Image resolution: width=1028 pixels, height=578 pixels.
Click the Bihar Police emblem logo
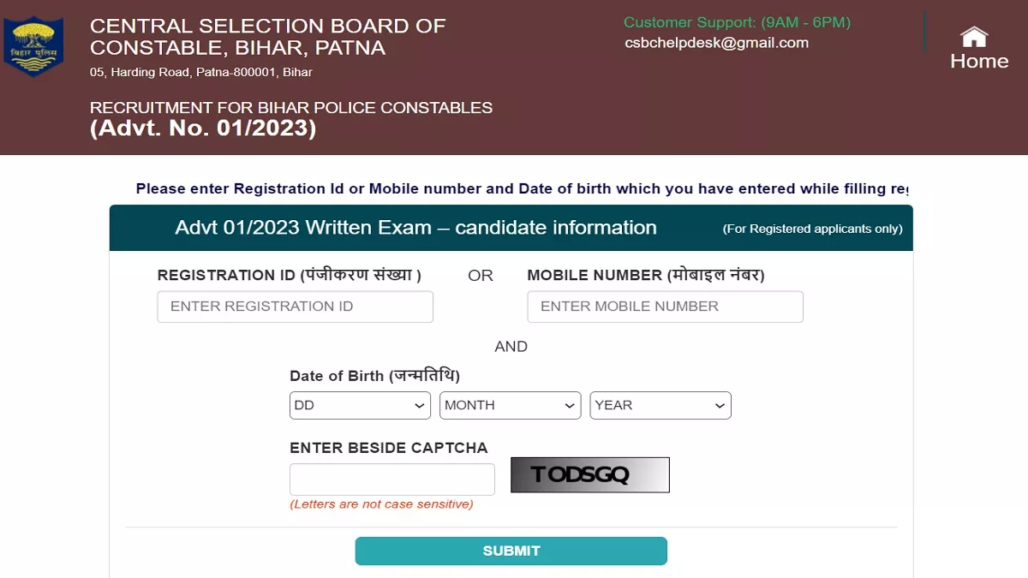[33, 47]
